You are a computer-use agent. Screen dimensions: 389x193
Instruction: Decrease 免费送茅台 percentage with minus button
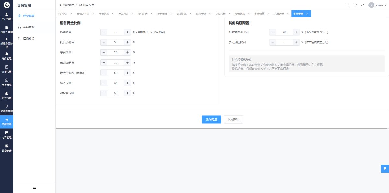coord(104,62)
